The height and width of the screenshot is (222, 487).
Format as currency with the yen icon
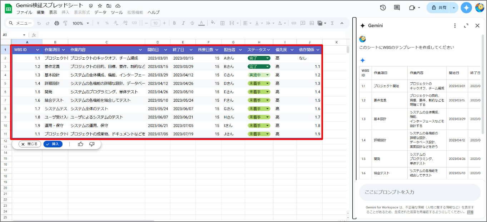tap(98, 23)
